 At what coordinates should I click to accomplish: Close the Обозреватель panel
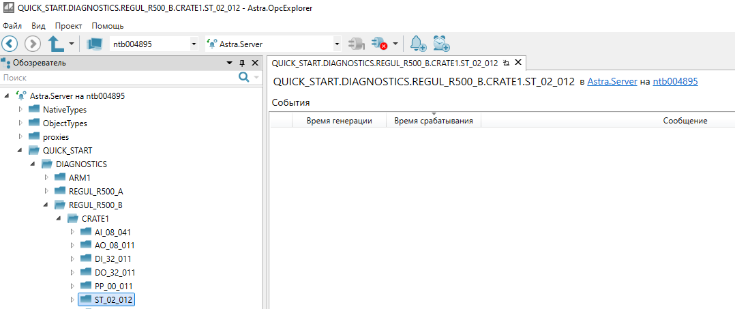point(254,63)
